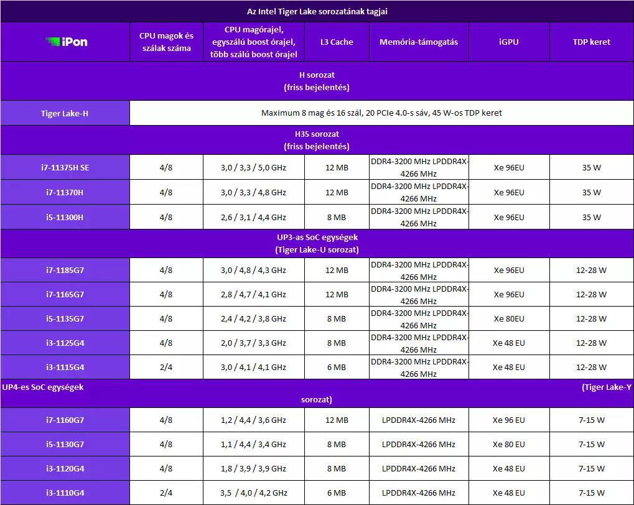634x505 pixels.
Task: Click the 'Memória-támogatás' column header
Action: 419,42
